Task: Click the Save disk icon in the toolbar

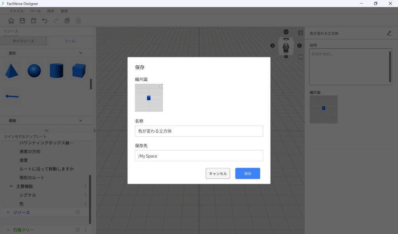Action: [23, 21]
